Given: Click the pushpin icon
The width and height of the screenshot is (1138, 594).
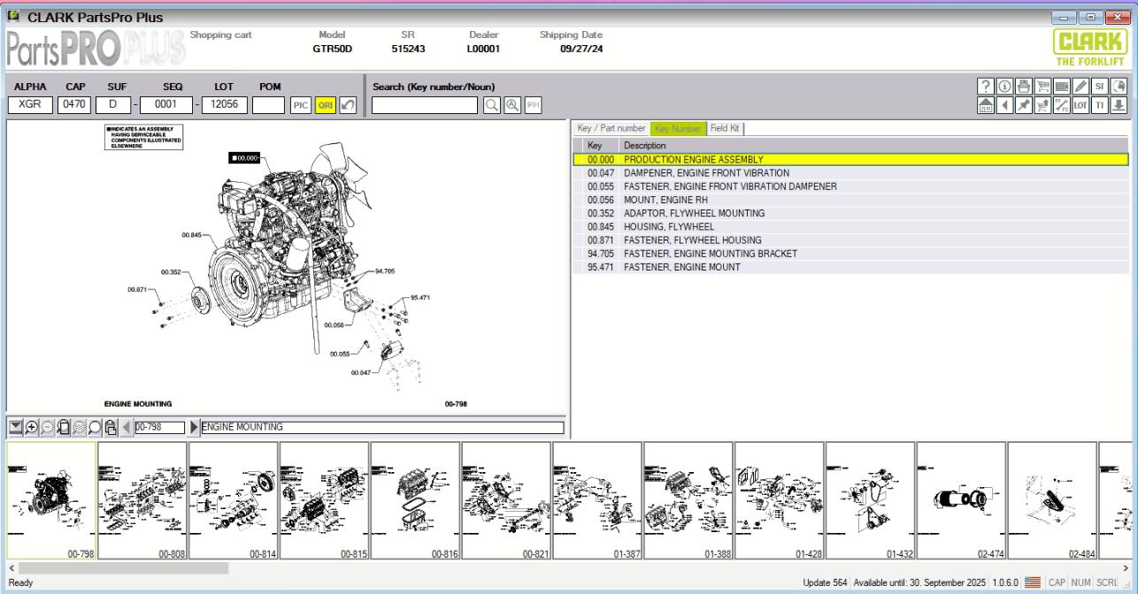Looking at the screenshot, I should coord(1023,105).
